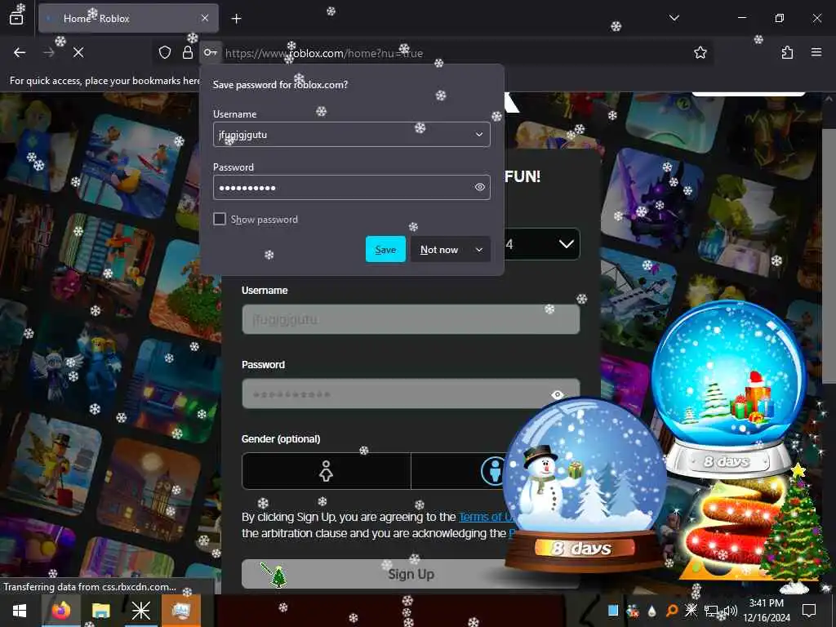
Task: Open network settings tray icon
Action: coord(710,611)
